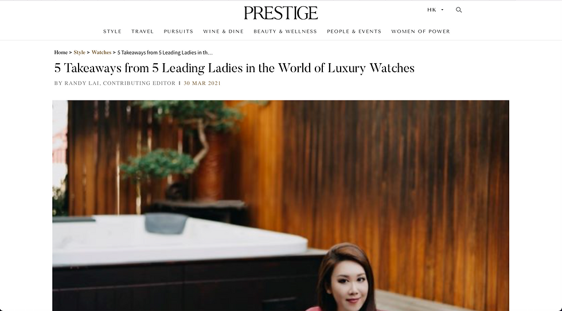562x311 pixels.
Task: Click the woman's portrait in the photo
Action: point(348,276)
